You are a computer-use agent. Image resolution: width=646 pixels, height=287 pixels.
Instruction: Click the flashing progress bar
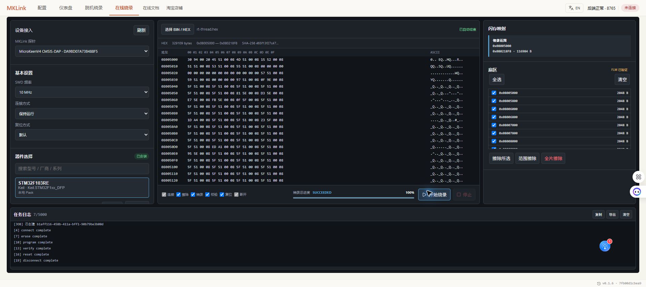[x=353, y=198]
